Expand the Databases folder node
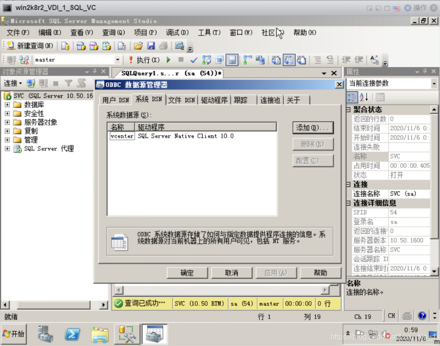 (7, 105)
